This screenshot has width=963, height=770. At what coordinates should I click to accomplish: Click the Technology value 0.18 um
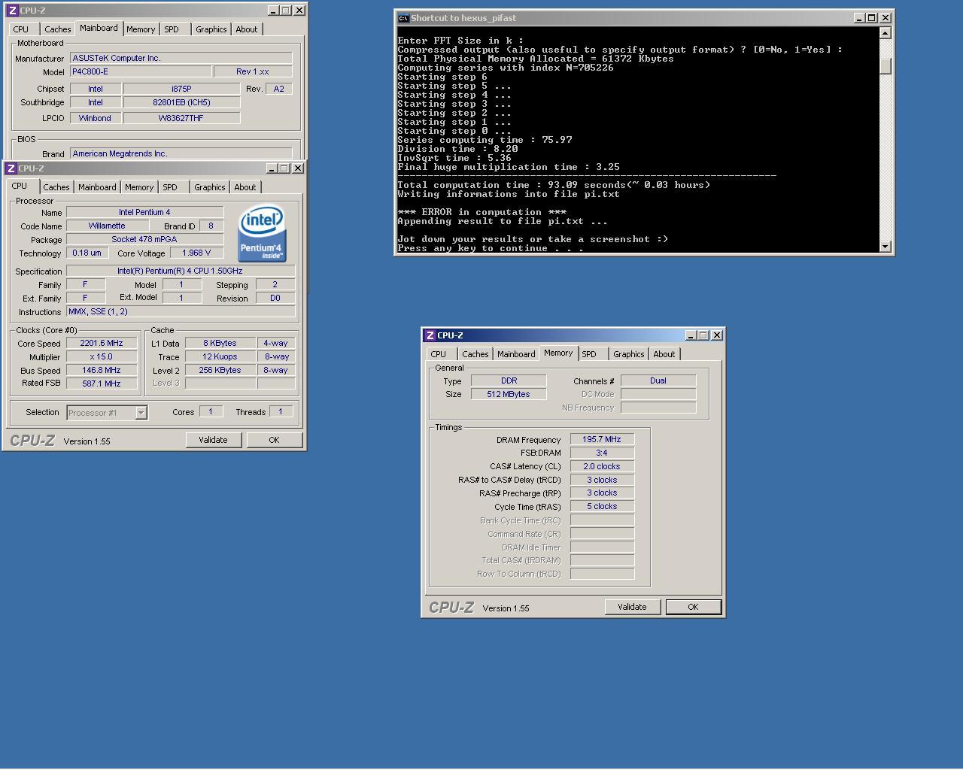[87, 253]
